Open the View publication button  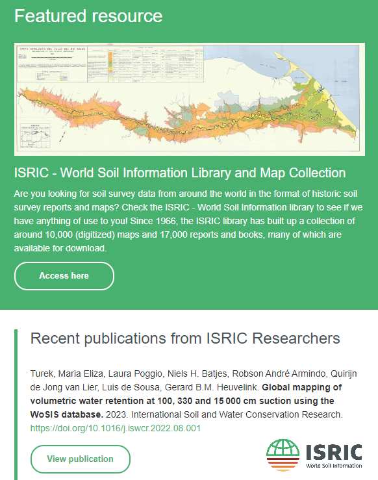[80, 459]
